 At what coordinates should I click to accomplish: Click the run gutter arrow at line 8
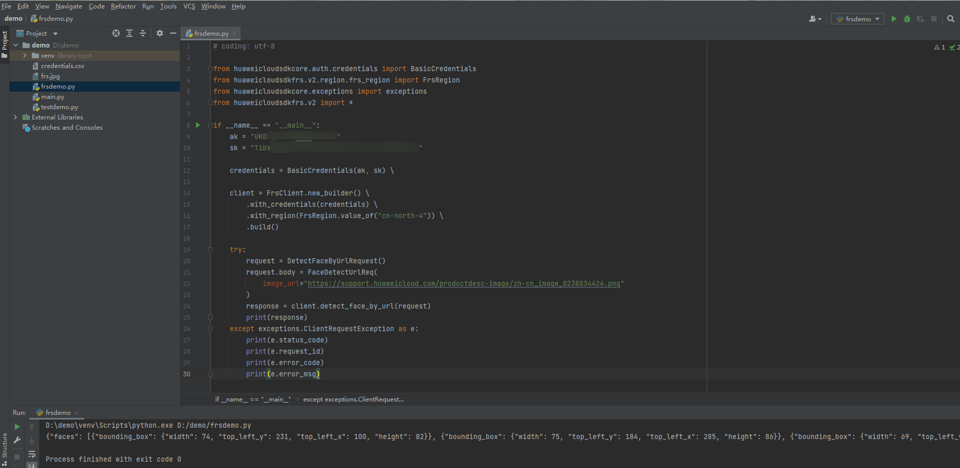pyautogui.click(x=198, y=125)
